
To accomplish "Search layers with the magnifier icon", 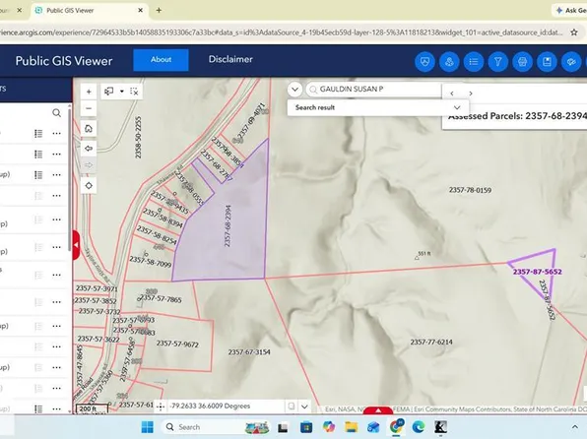I will pyautogui.click(x=56, y=113).
